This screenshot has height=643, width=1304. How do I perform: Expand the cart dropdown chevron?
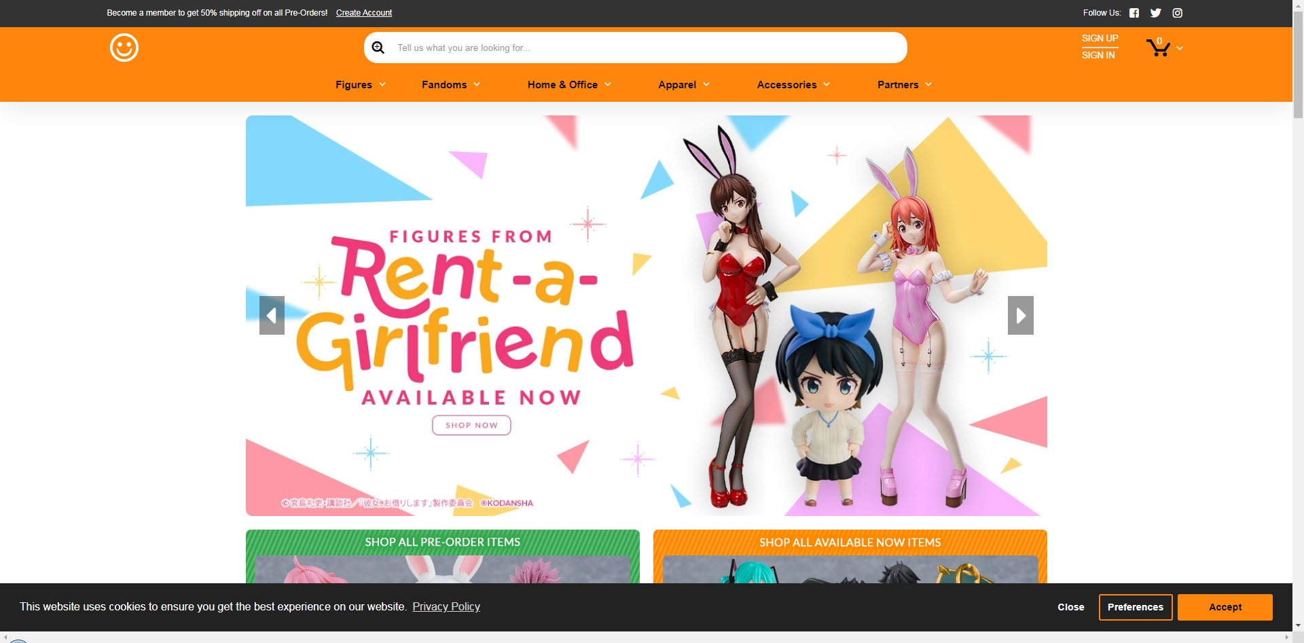(1180, 48)
